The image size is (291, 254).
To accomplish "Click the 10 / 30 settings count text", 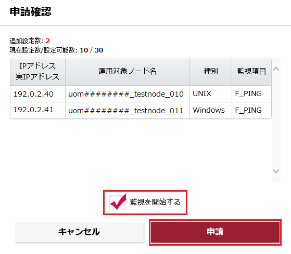I will pos(91,50).
